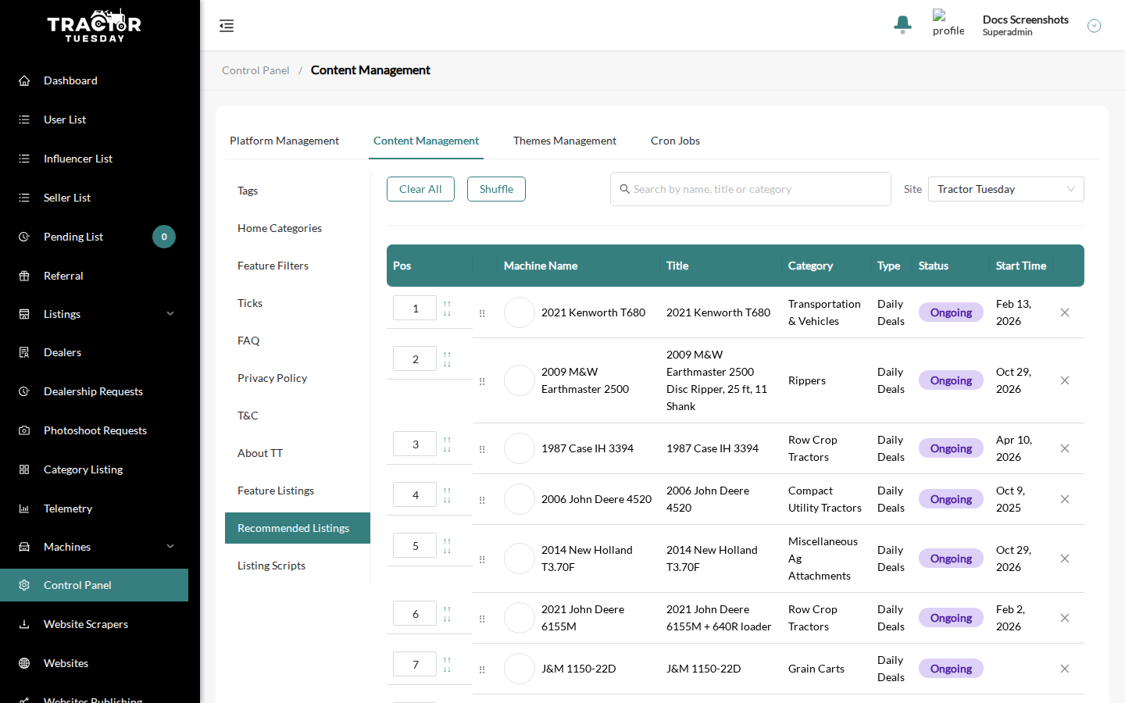
Task: Open the Cron Jobs tab
Action: [675, 141]
